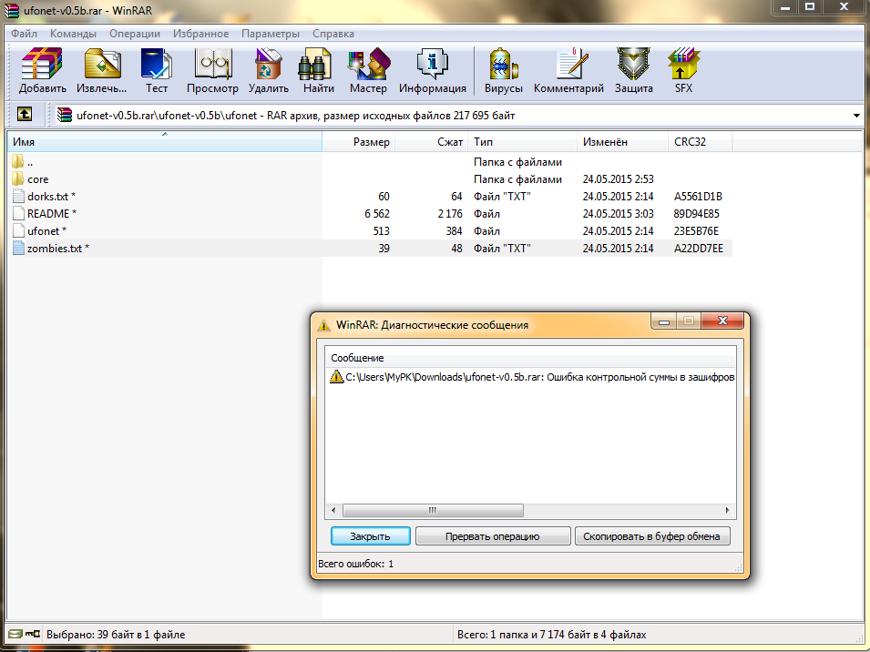Screen dimensions: 870x652
Task: Click CRC32 value A22DD7EE
Action: (699, 249)
